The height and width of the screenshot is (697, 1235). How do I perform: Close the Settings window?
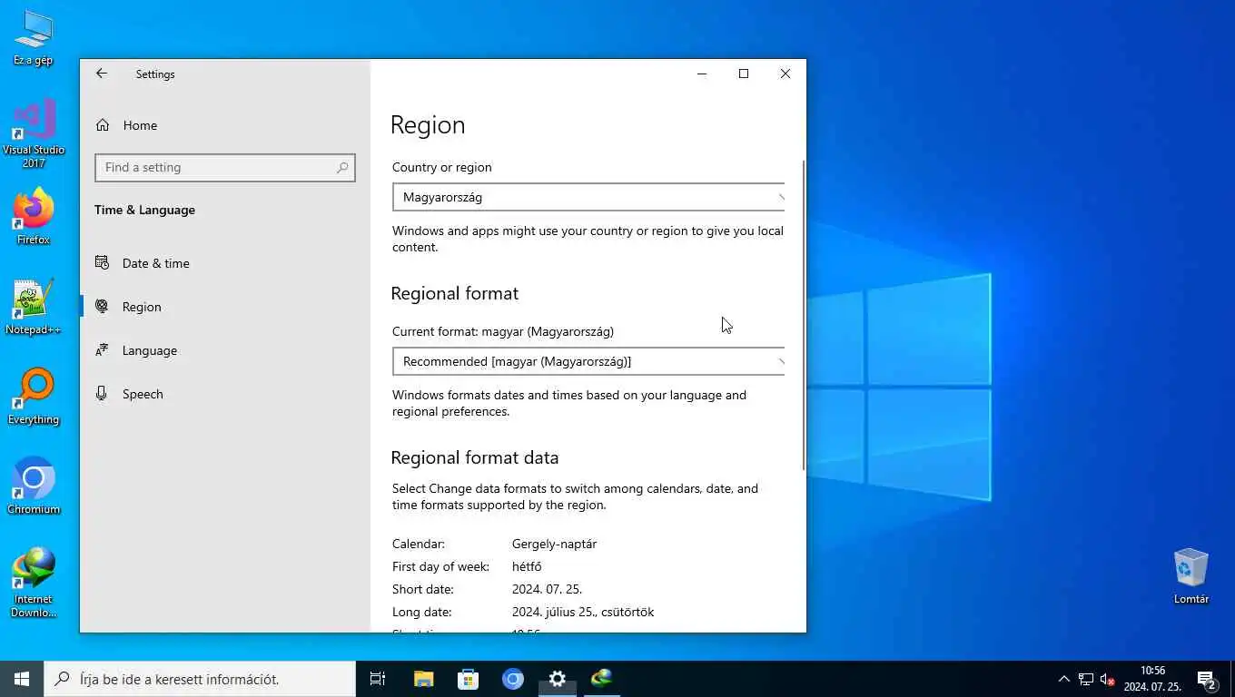(785, 74)
